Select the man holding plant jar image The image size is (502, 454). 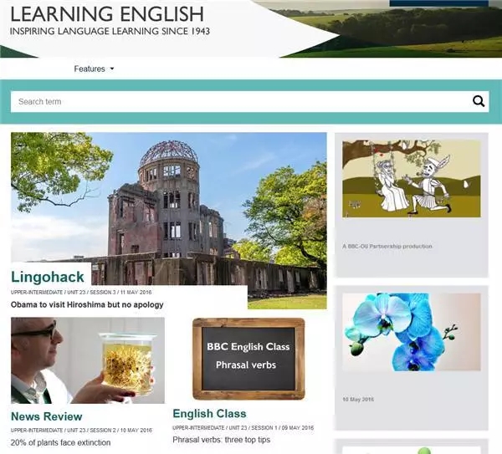[88, 360]
